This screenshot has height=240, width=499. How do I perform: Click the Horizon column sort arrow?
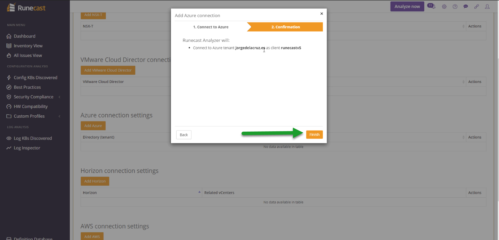tap(199, 192)
